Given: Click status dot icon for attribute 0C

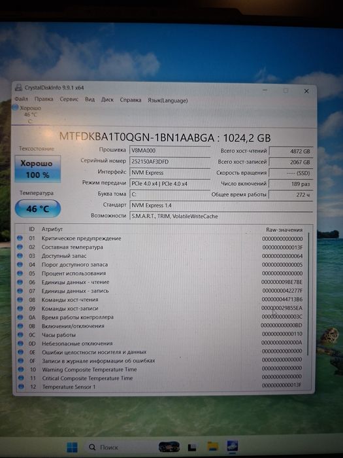Looking at the screenshot, I should click(20, 334).
